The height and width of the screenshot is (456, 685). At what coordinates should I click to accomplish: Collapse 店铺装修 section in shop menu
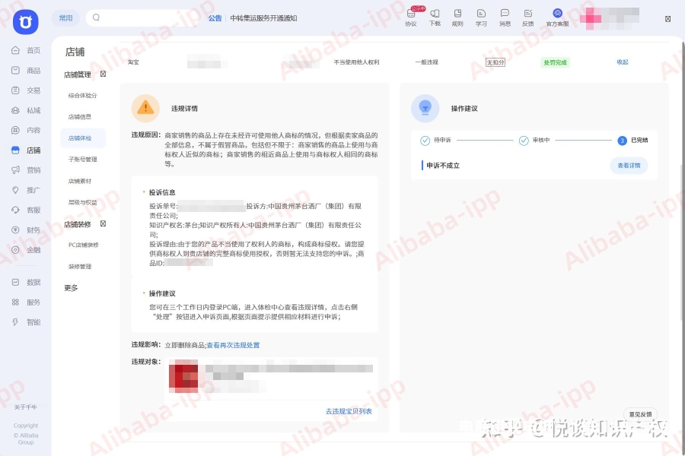103,223
